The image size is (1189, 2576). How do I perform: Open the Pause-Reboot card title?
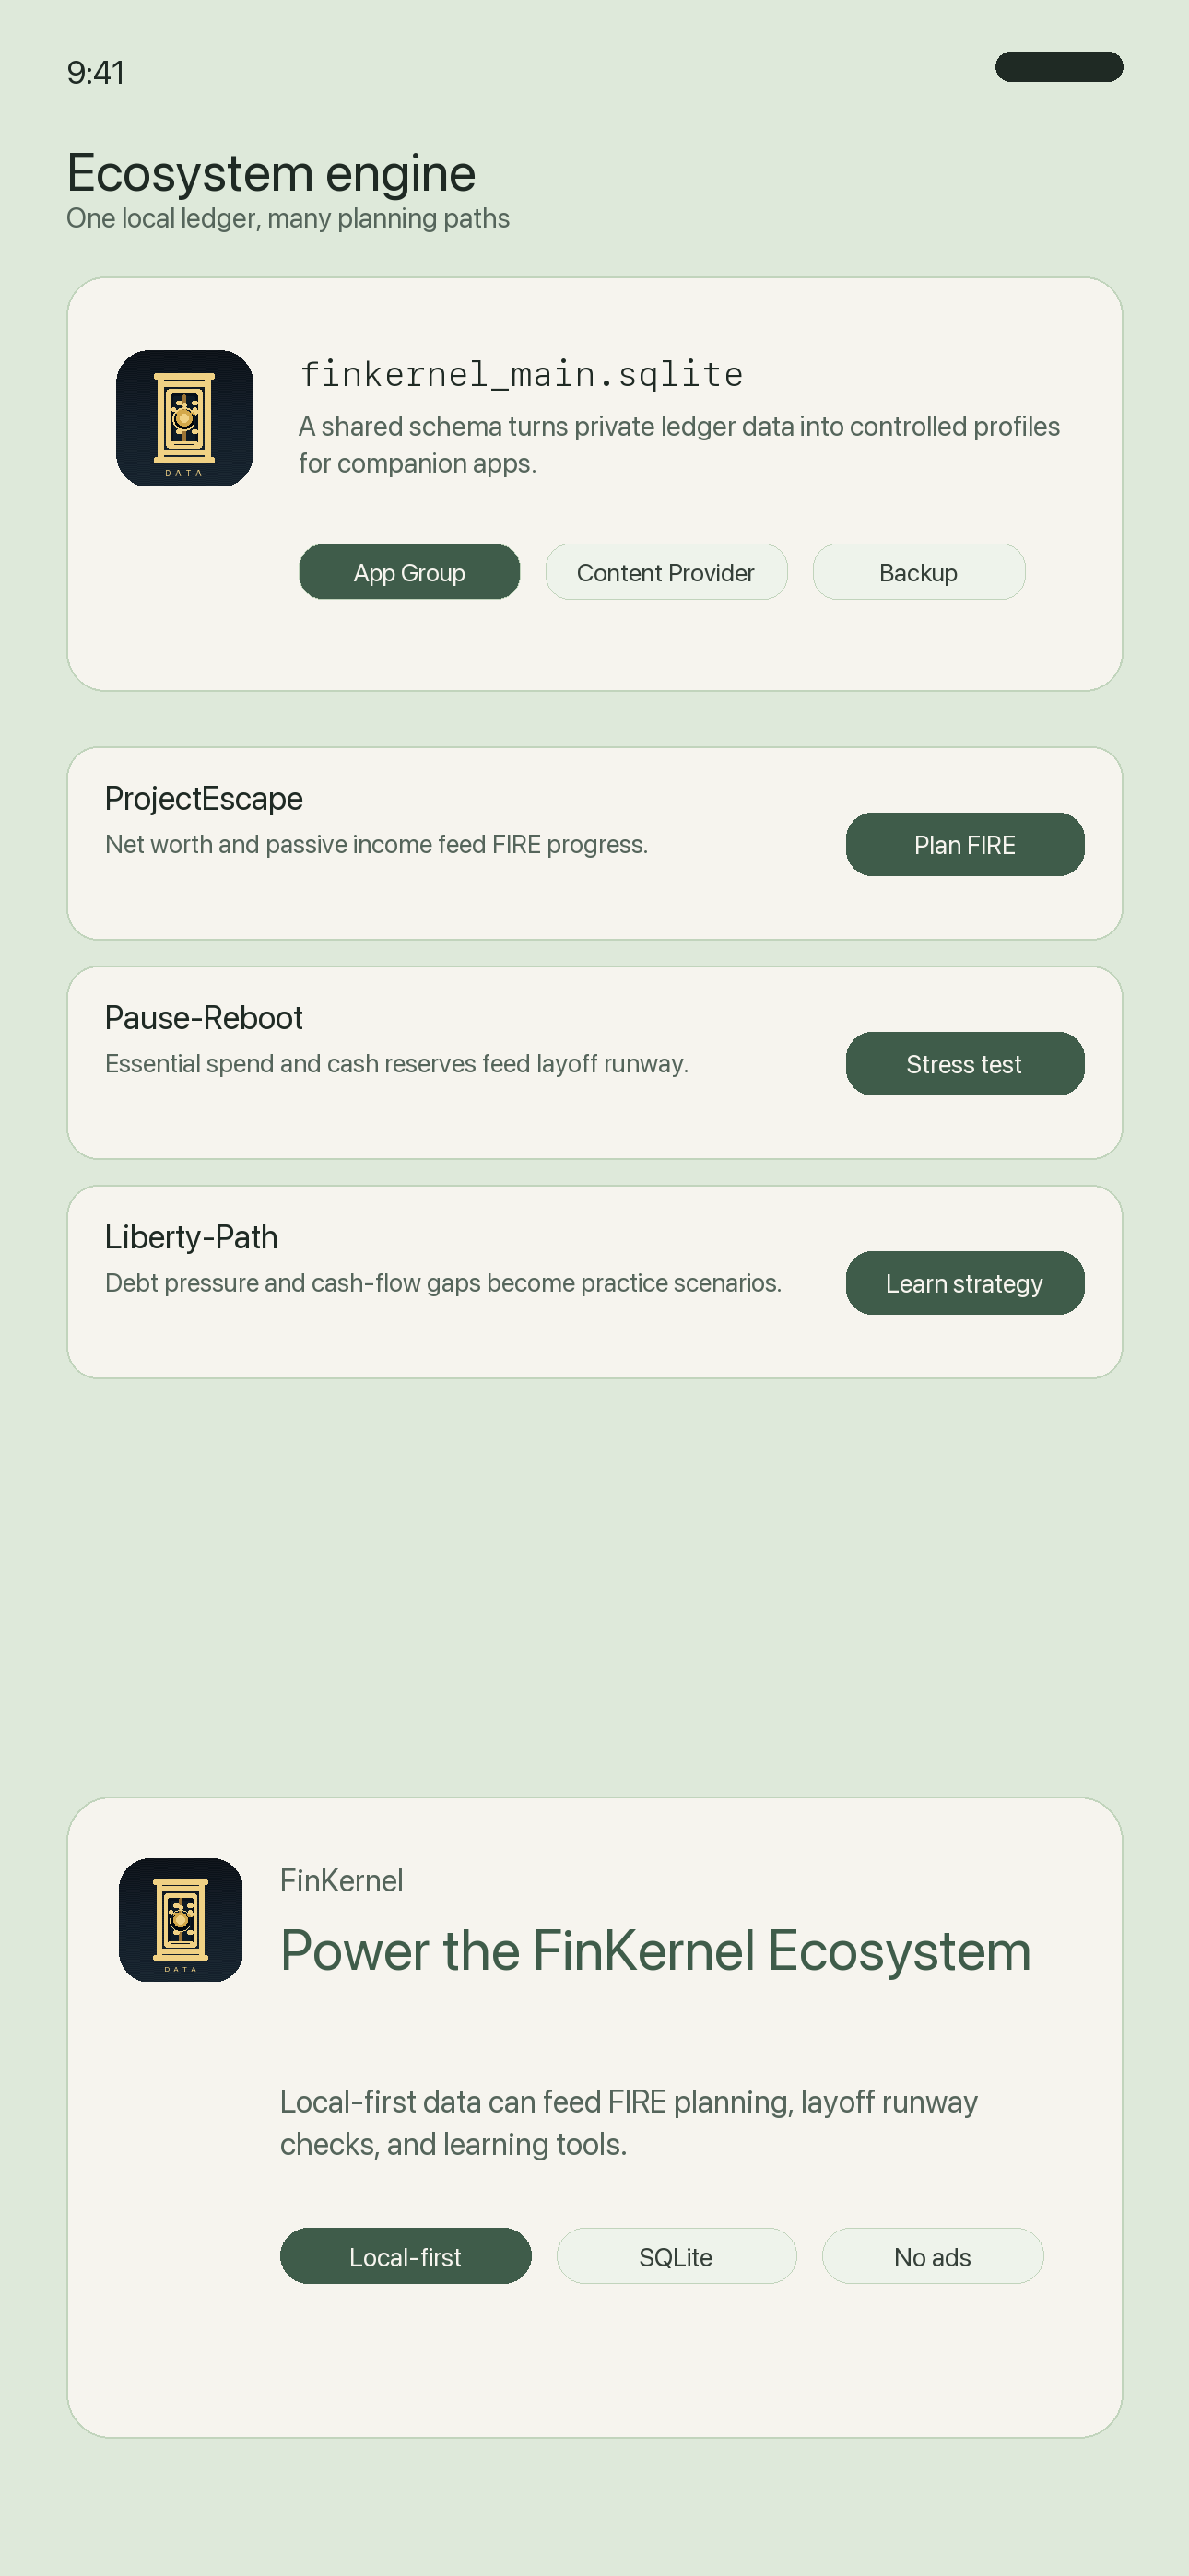point(205,1018)
